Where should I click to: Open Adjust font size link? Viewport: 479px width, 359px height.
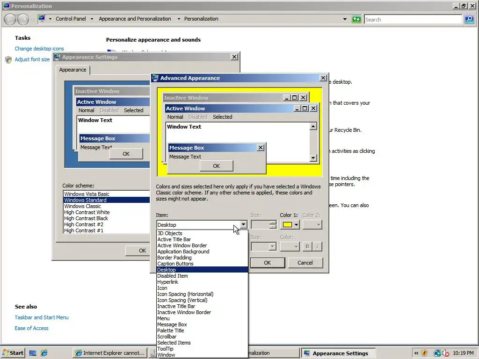pos(32,59)
